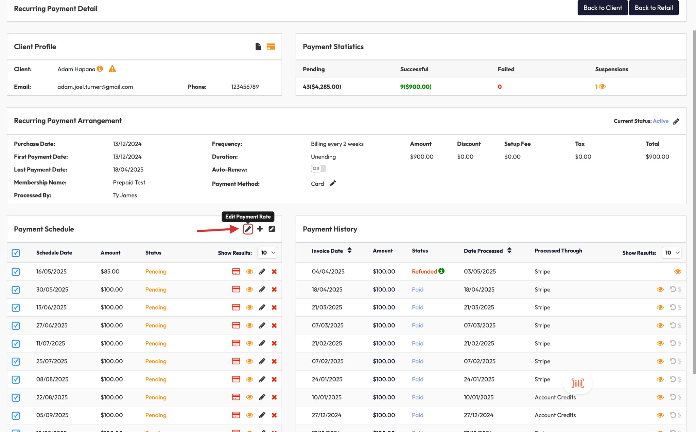Viewport: 696px width, 432px height.
Task: Edit Payment Method pencil next to Card
Action: 333,184
